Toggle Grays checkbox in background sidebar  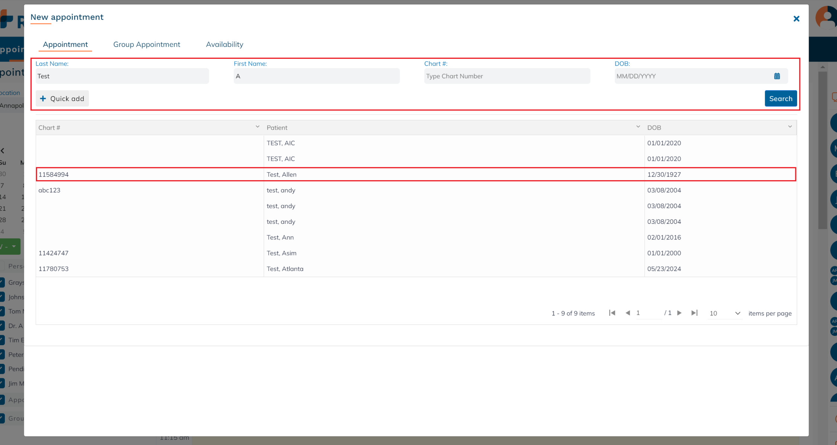pyautogui.click(x=2, y=282)
